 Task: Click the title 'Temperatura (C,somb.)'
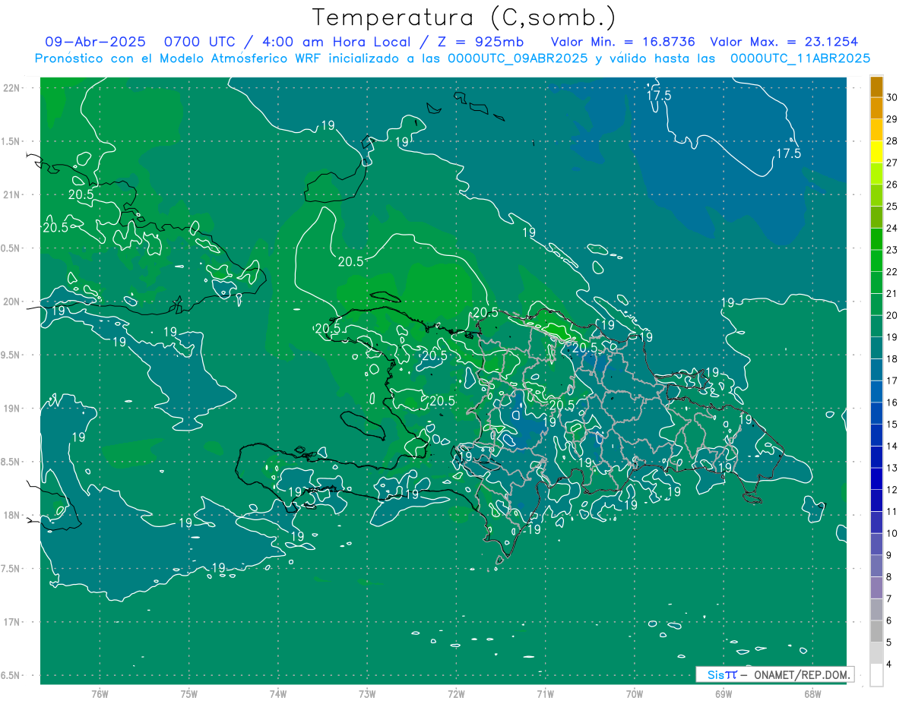tap(464, 17)
